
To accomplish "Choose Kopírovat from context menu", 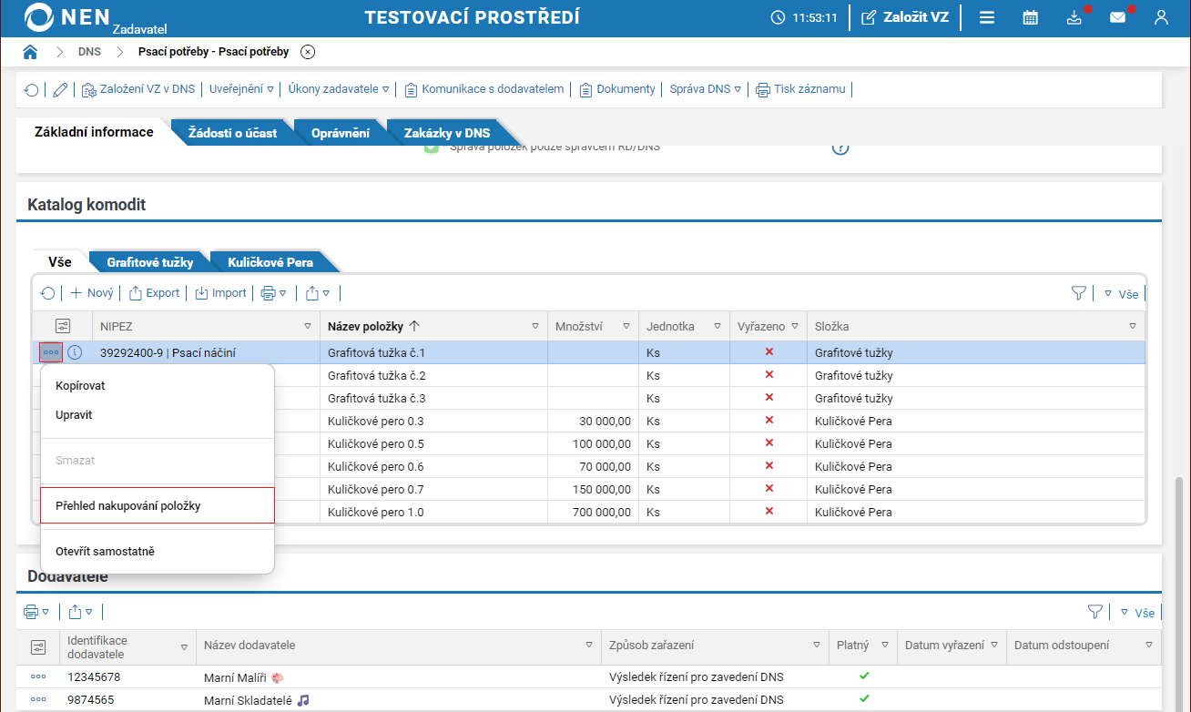I will click(x=80, y=386).
